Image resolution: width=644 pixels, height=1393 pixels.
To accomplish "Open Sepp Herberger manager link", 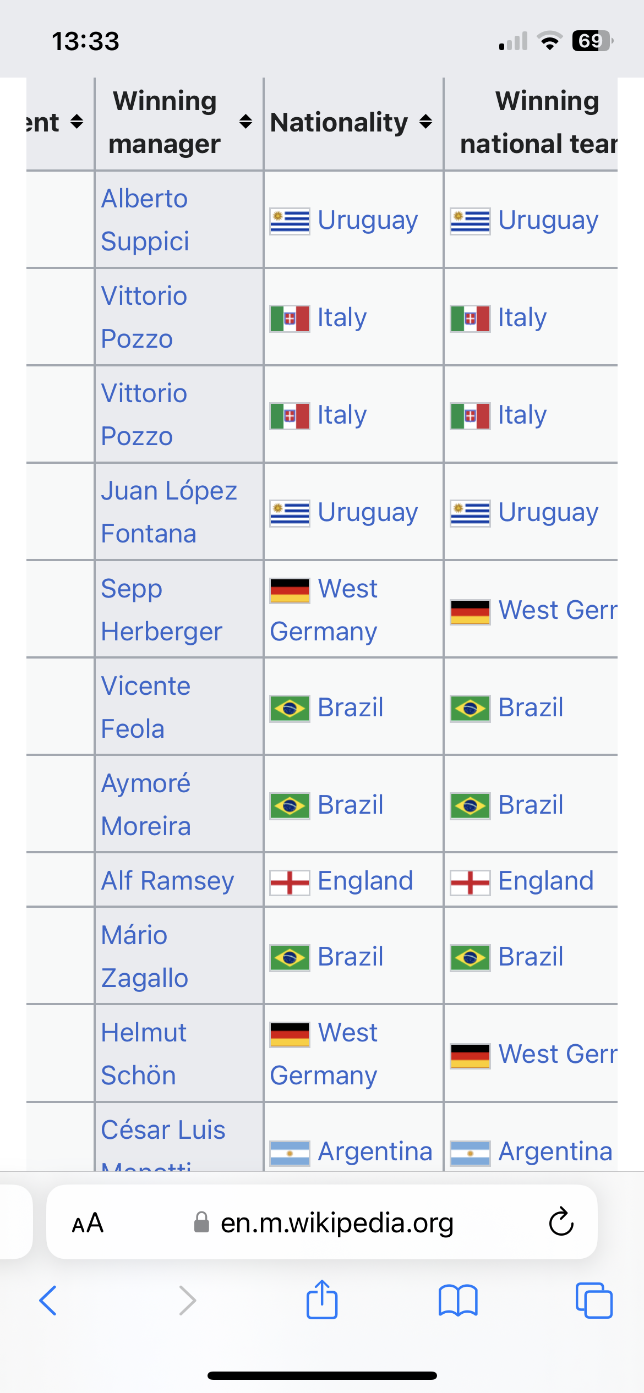I will click(162, 610).
